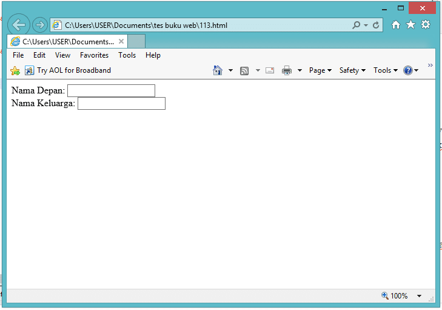The image size is (442, 310).
Task: Open the View menu
Action: pyautogui.click(x=62, y=55)
